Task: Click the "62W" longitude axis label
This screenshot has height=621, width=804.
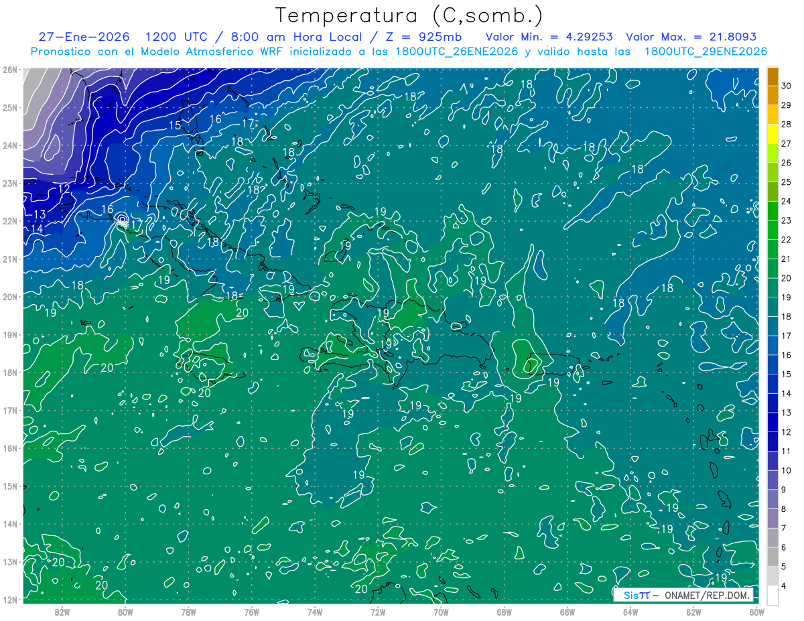Action: (x=693, y=612)
